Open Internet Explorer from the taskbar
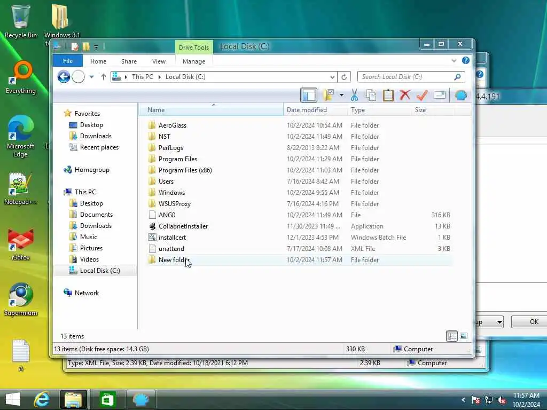This screenshot has height=410, width=547. [x=42, y=399]
